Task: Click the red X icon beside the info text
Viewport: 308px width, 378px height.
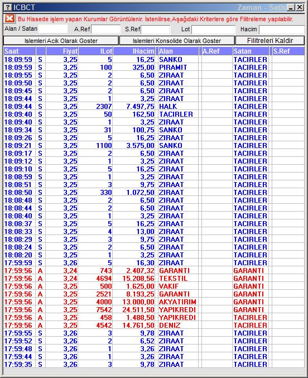Action: 9,18
